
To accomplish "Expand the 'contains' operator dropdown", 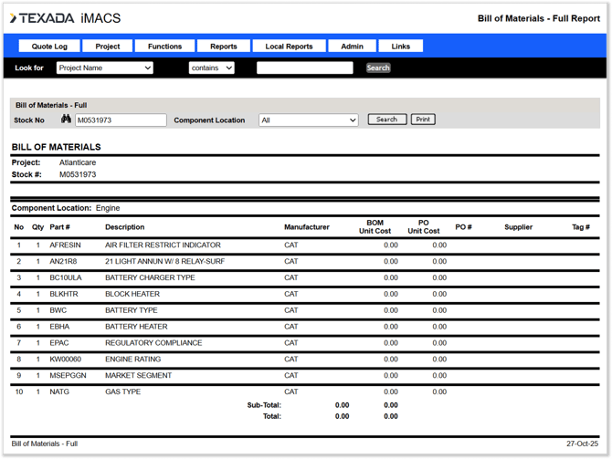I will (x=211, y=68).
